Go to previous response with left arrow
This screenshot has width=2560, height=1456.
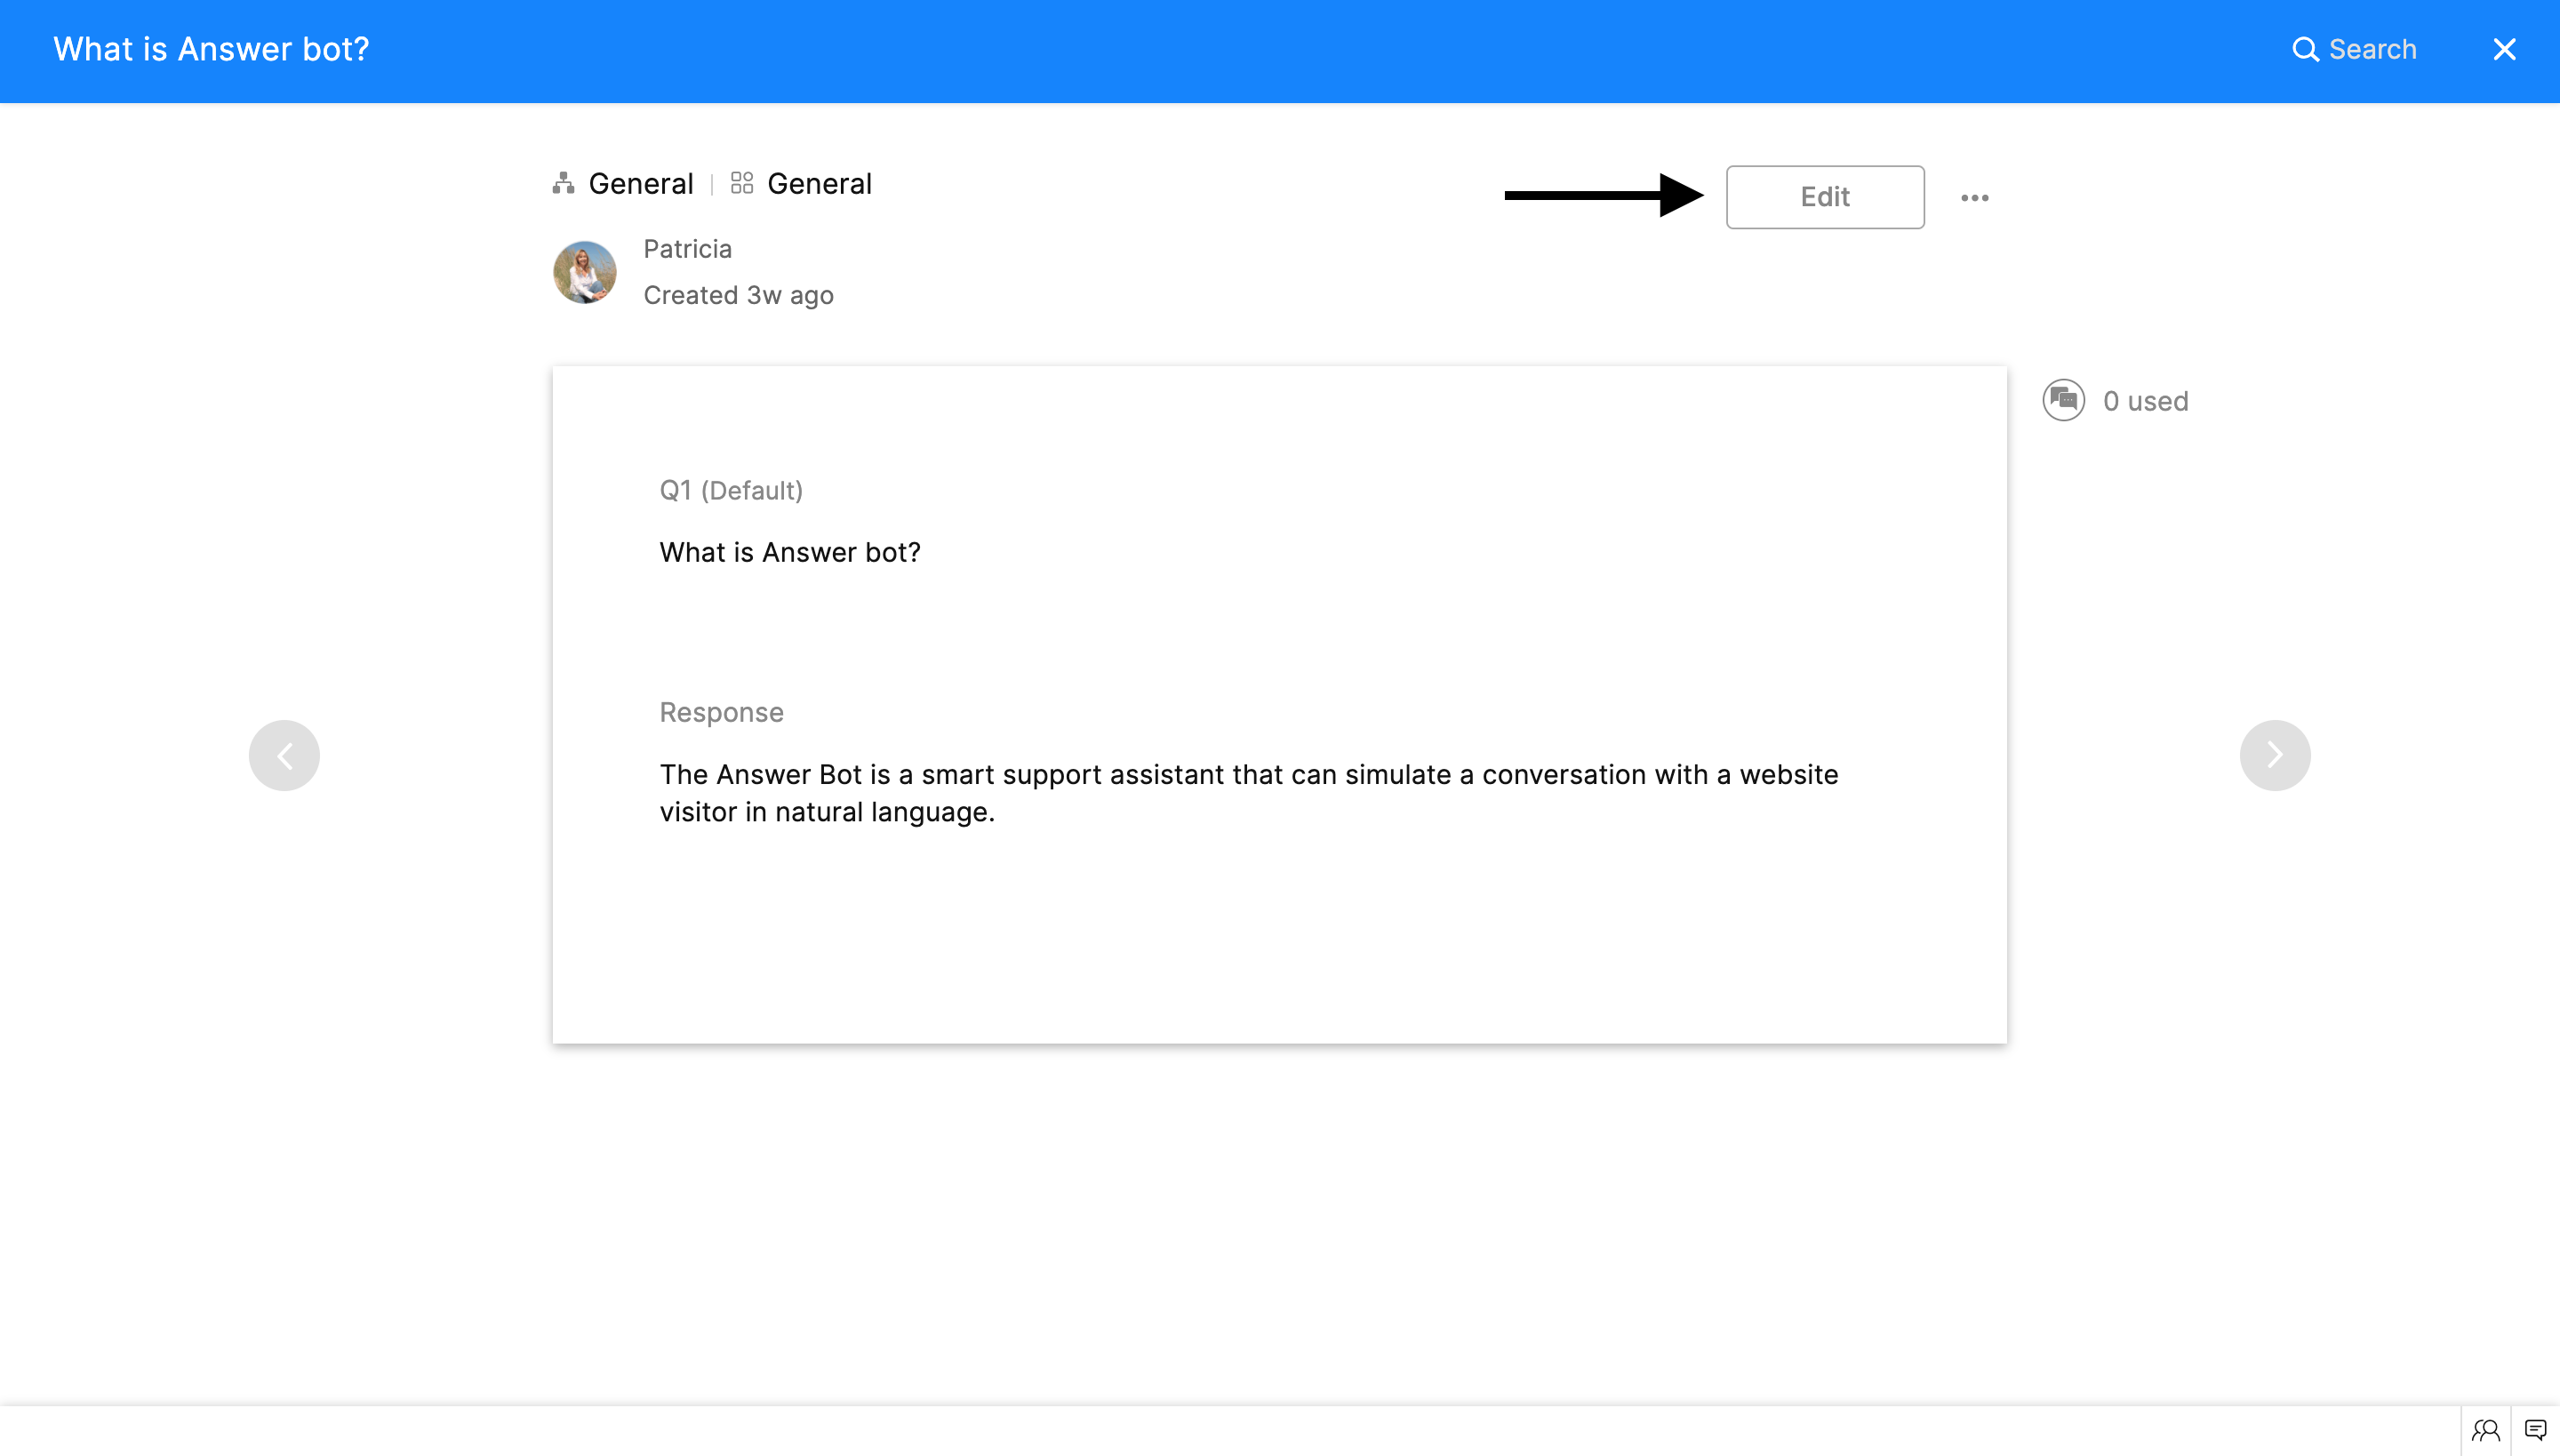click(x=284, y=755)
